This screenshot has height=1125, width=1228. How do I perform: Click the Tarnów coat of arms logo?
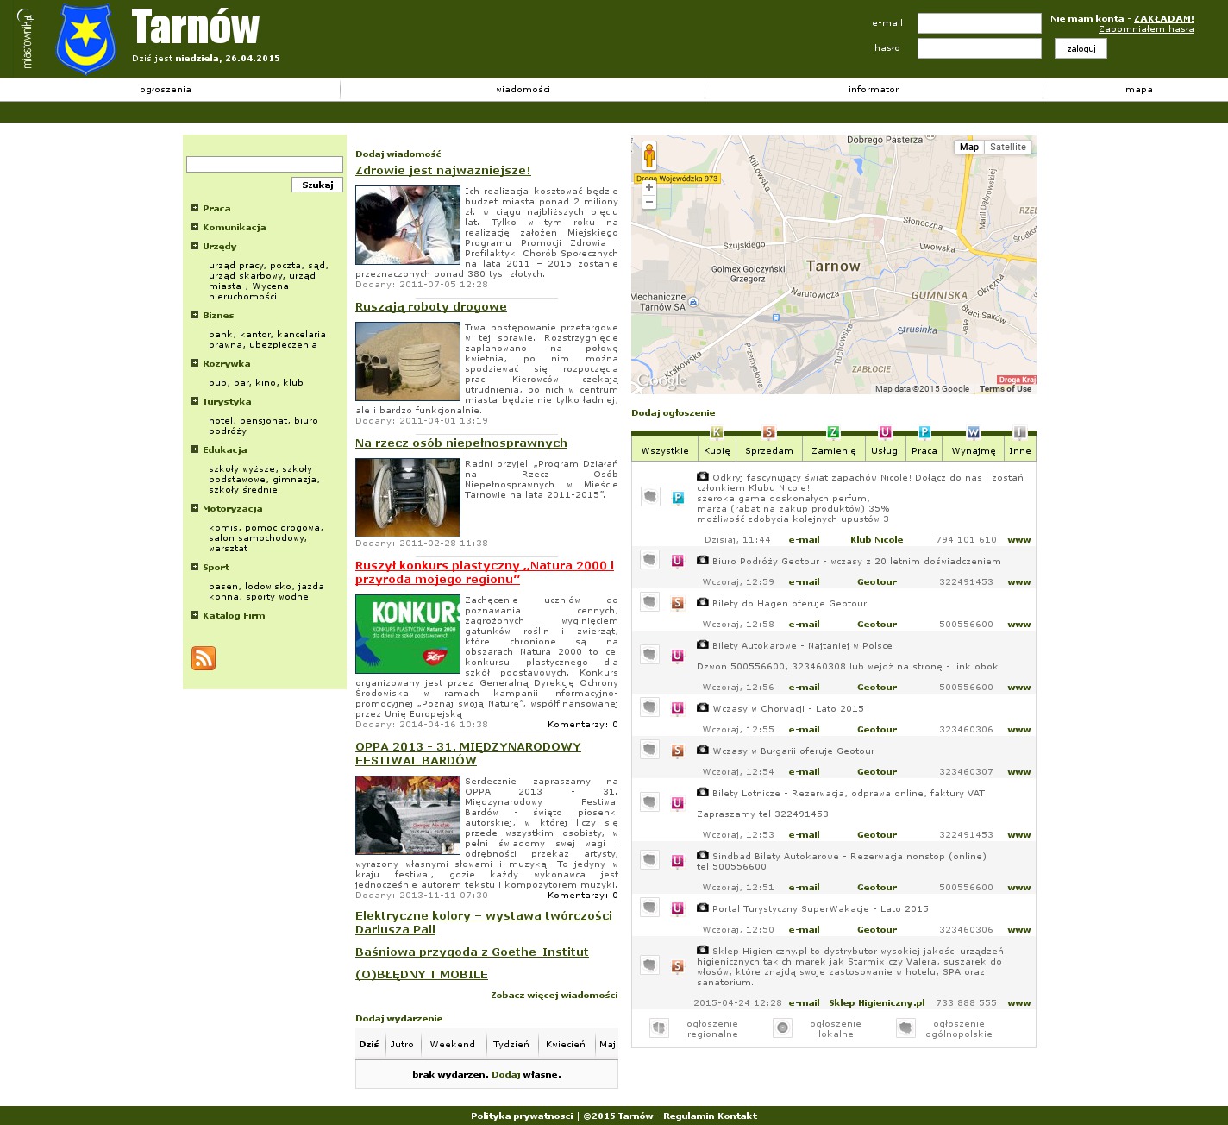pos(85,39)
